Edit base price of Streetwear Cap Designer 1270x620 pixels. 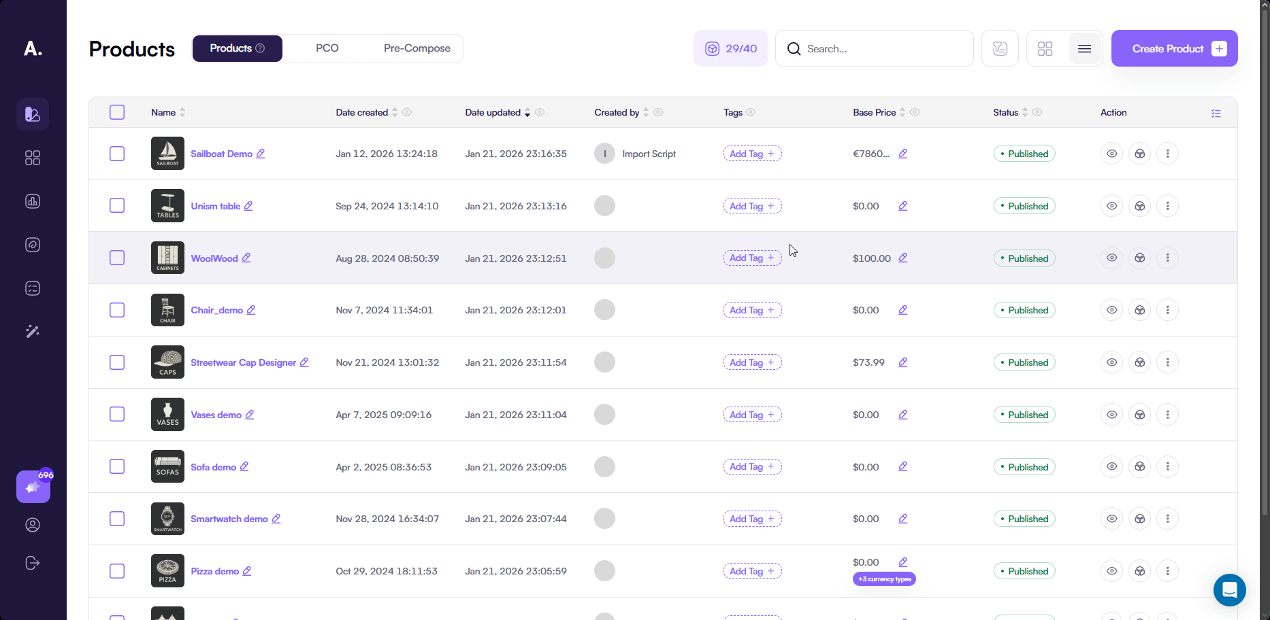[902, 362]
